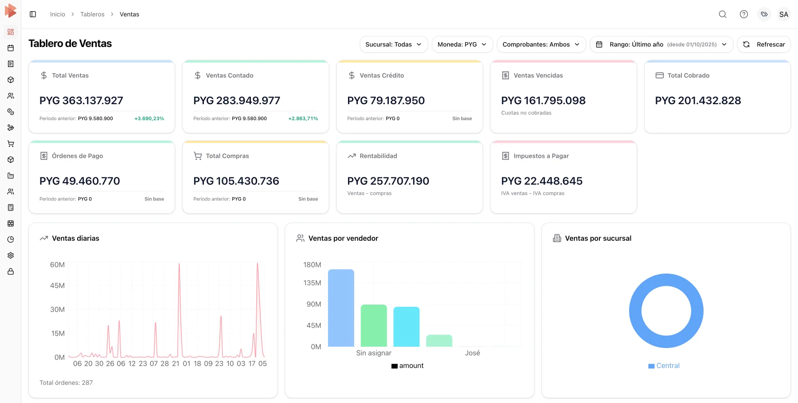Click the Cuotas no cobradas caption
The width and height of the screenshot is (798, 403).
(526, 113)
